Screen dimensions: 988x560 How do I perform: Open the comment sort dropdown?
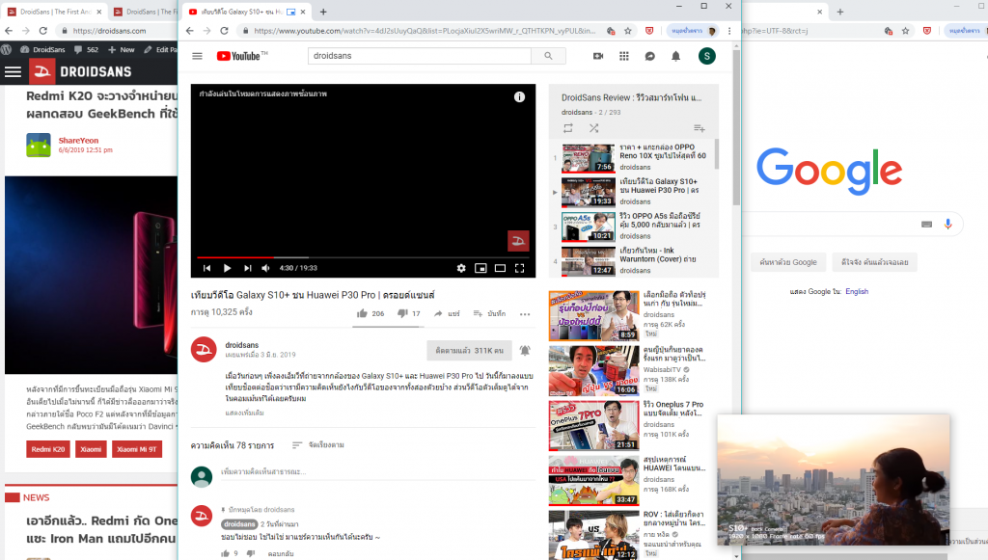pyautogui.click(x=318, y=445)
